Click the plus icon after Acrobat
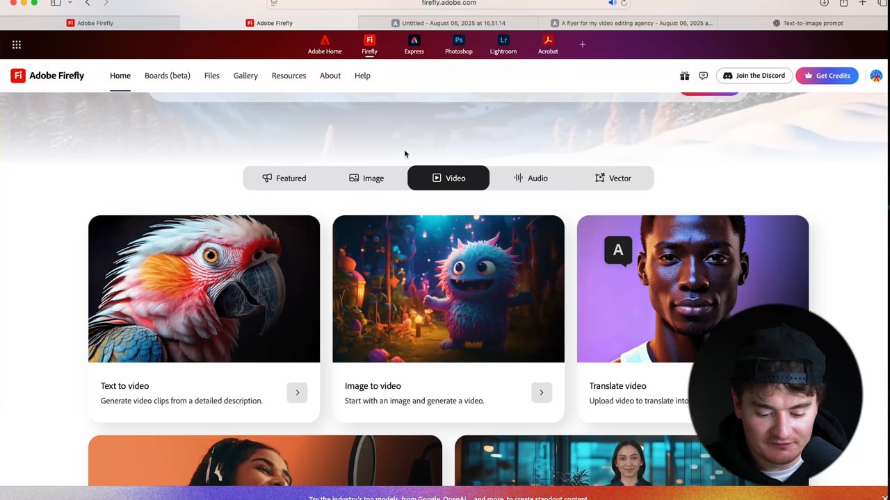Image resolution: width=890 pixels, height=500 pixels. click(x=583, y=44)
